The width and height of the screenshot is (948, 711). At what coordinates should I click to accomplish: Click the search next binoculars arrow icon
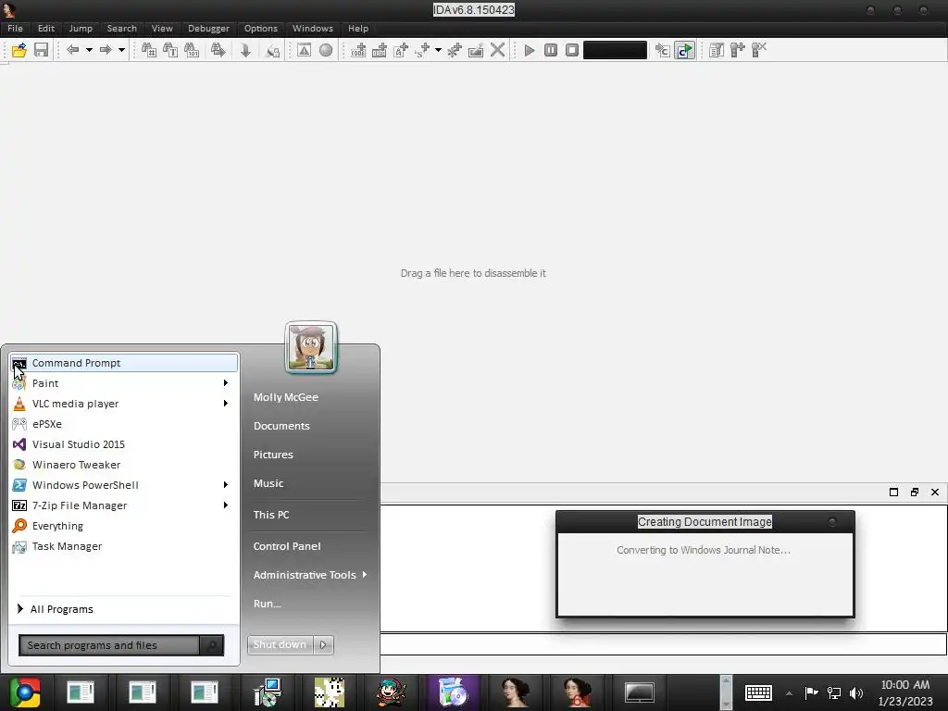point(218,50)
